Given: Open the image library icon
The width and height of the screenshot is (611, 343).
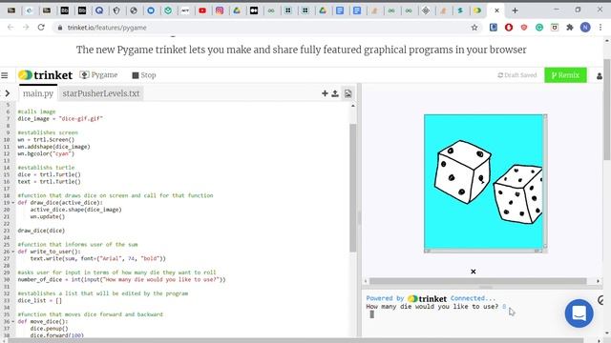Looking at the screenshot, I should point(348,93).
